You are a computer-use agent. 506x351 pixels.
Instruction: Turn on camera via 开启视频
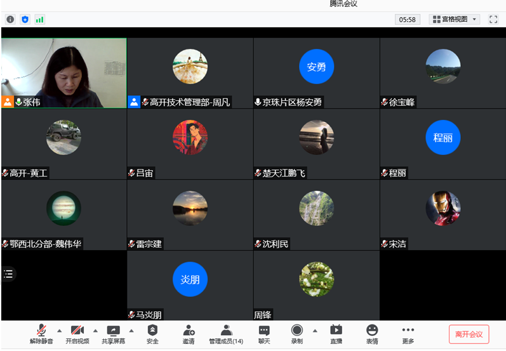[77, 334]
